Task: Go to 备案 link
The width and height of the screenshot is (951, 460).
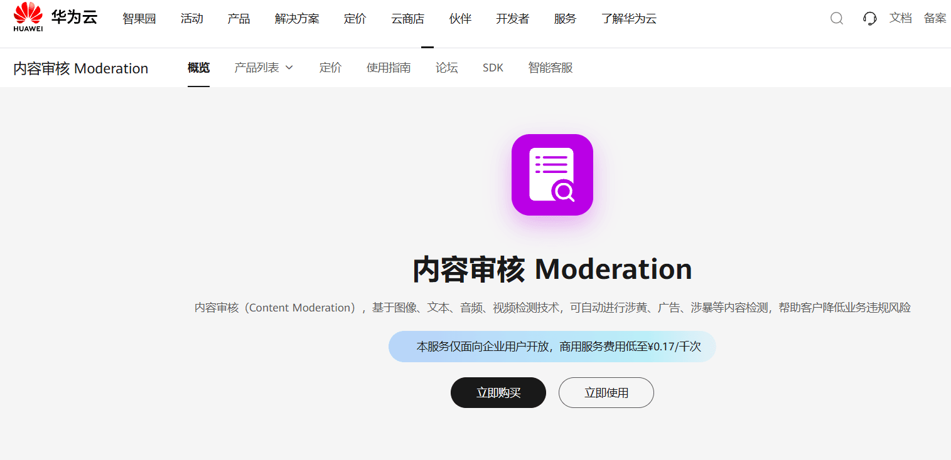Action: pos(935,18)
